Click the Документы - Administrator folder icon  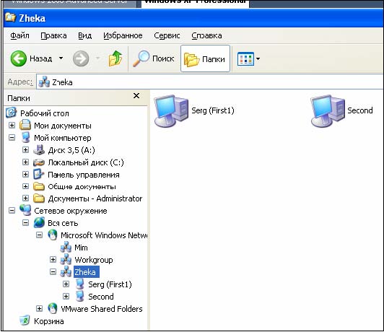point(39,198)
